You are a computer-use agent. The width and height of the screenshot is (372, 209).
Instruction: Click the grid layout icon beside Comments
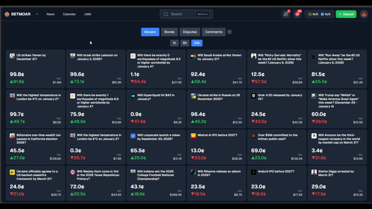click(x=229, y=32)
